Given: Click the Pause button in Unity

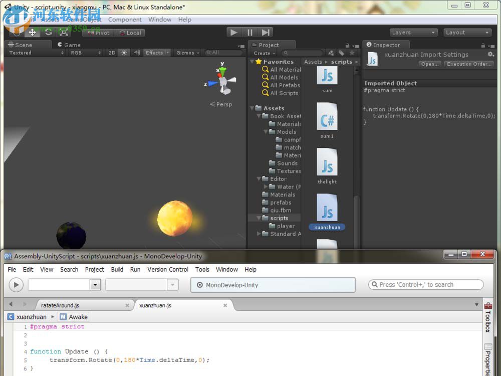Looking at the screenshot, I should 249,32.
